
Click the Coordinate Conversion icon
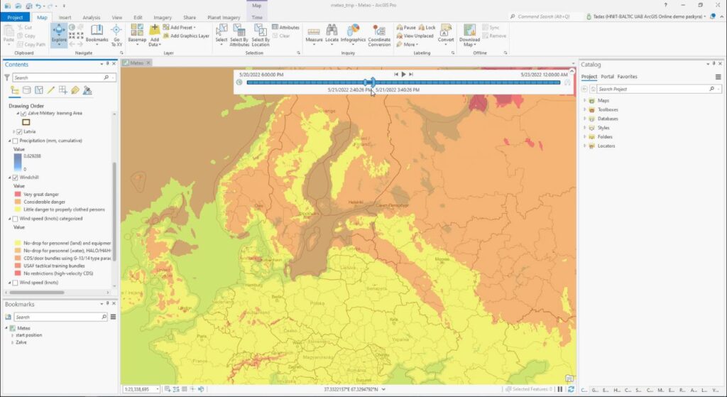[379, 32]
